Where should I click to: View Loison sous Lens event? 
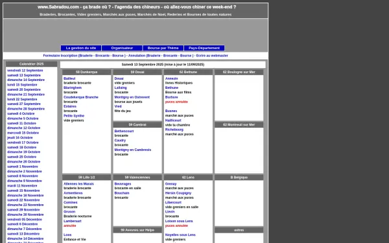tap(179, 221)
